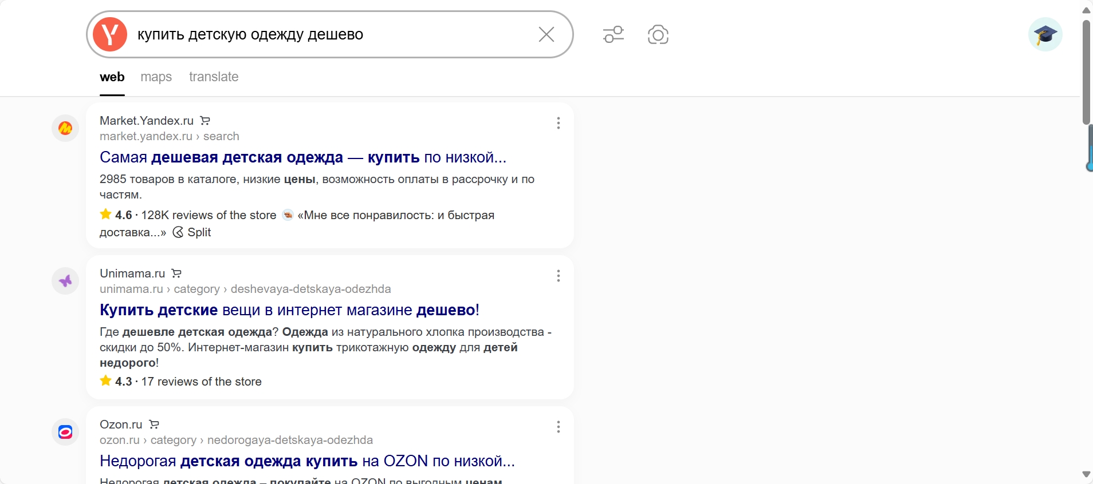Open the result 'Купить детские вещи в интернет магазине дешево!'

[x=289, y=310]
